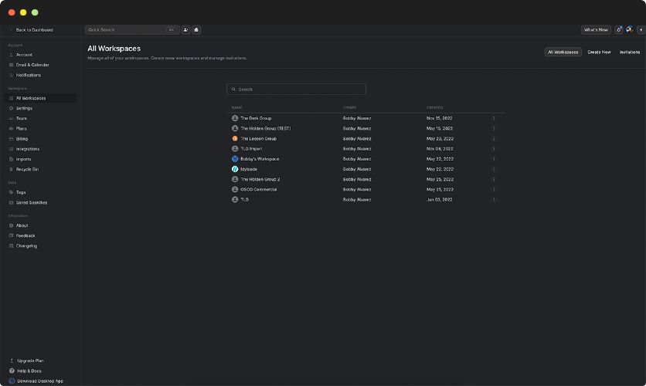Image resolution: width=646 pixels, height=386 pixels.
Task: Click the add contact icon beside Quick Search
Action: 186,30
